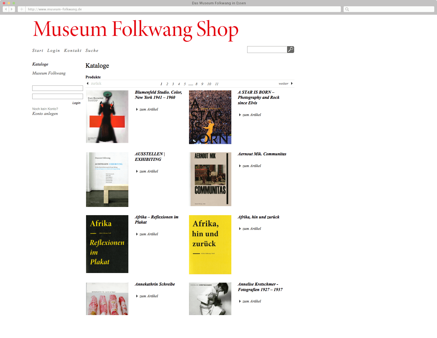The width and height of the screenshot is (437, 338).
Task: Click the browser forward arrow button
Action: pyautogui.click(x=12, y=9)
